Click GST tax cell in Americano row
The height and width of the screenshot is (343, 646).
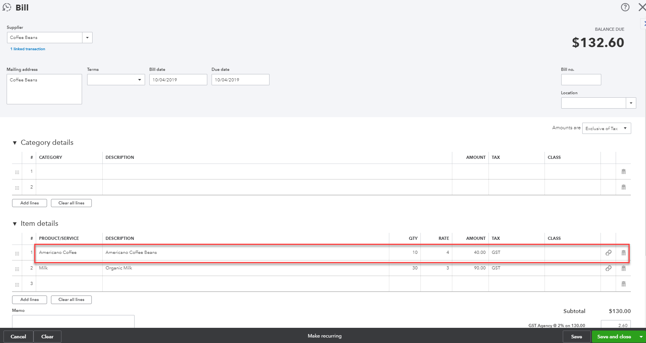516,253
